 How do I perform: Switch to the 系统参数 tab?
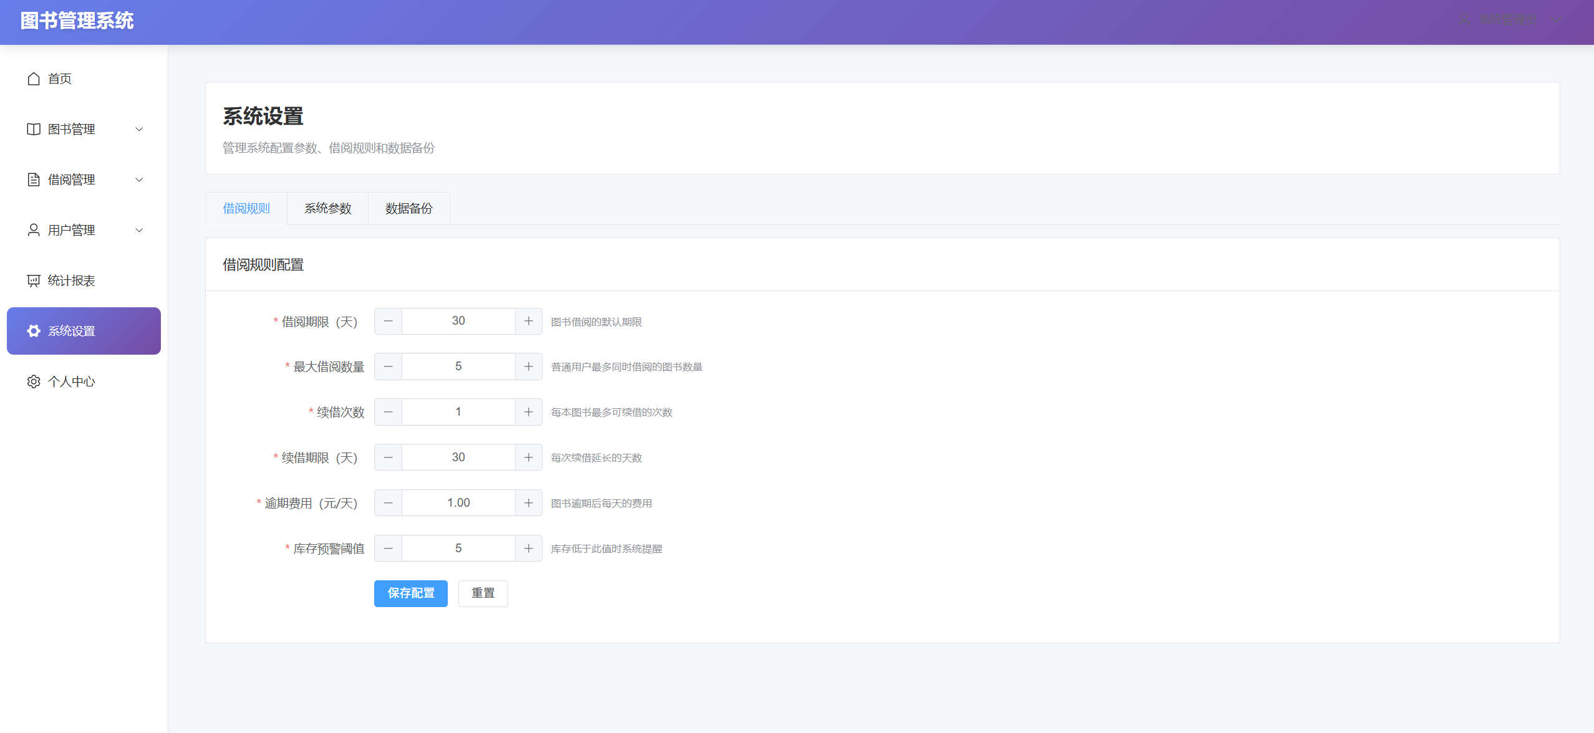[328, 208]
